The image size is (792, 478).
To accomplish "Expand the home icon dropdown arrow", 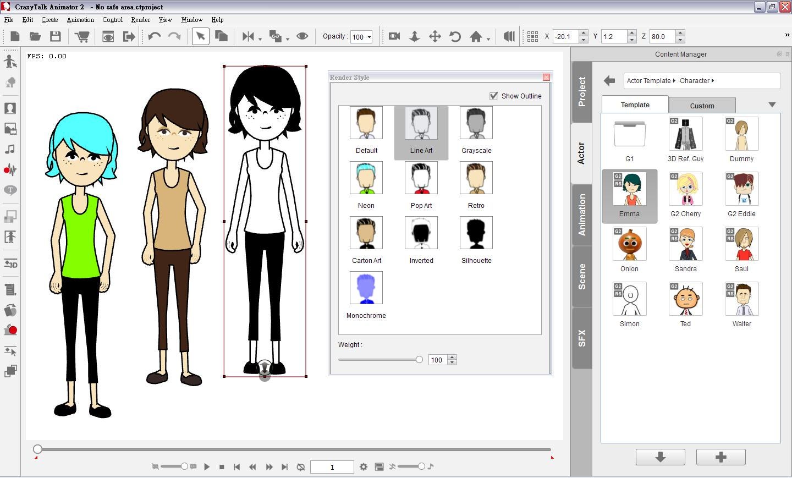I will click(x=488, y=39).
